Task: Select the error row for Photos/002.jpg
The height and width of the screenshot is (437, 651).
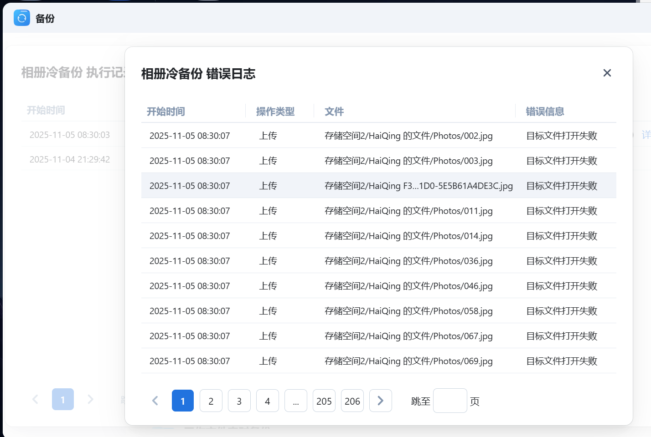Action: click(378, 135)
